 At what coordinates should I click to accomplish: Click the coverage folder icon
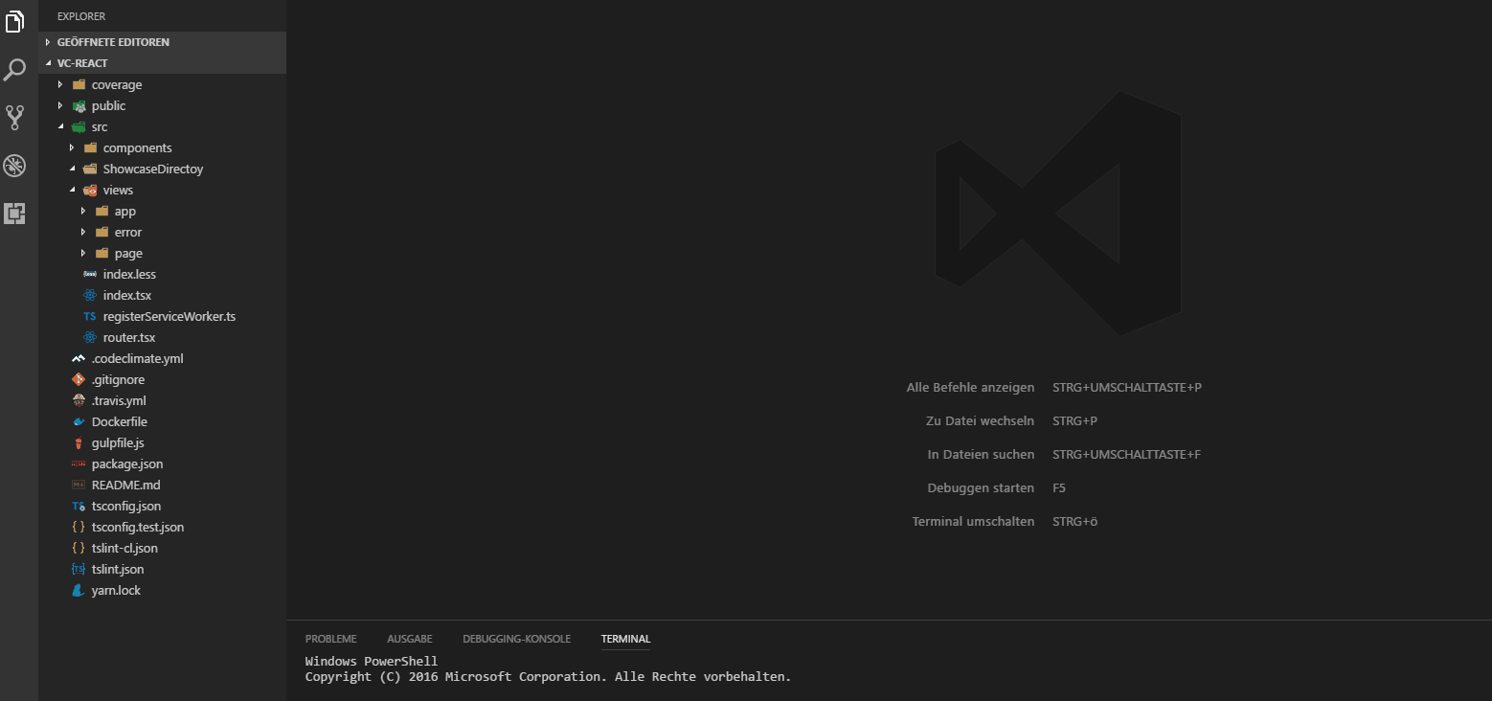(x=79, y=84)
